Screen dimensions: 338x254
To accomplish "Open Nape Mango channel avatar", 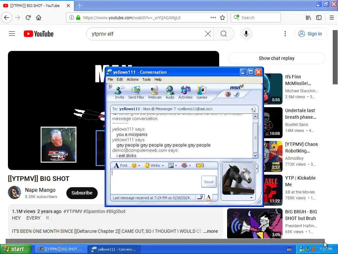I will [15, 192].
